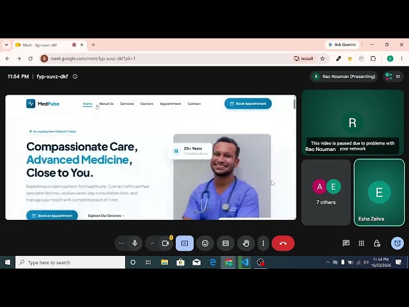Click the MedPulse logo
The width and height of the screenshot is (409, 307).
pos(43,104)
